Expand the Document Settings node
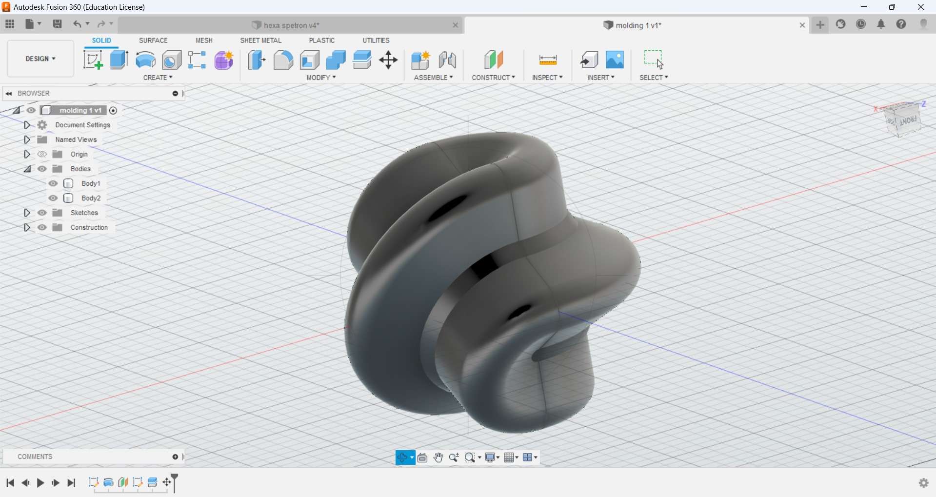This screenshot has height=497, width=936. (x=27, y=125)
